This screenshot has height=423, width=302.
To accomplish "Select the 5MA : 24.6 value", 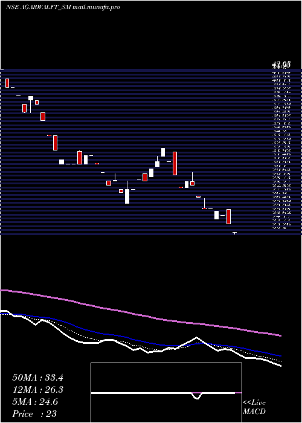I will tap(35, 402).
